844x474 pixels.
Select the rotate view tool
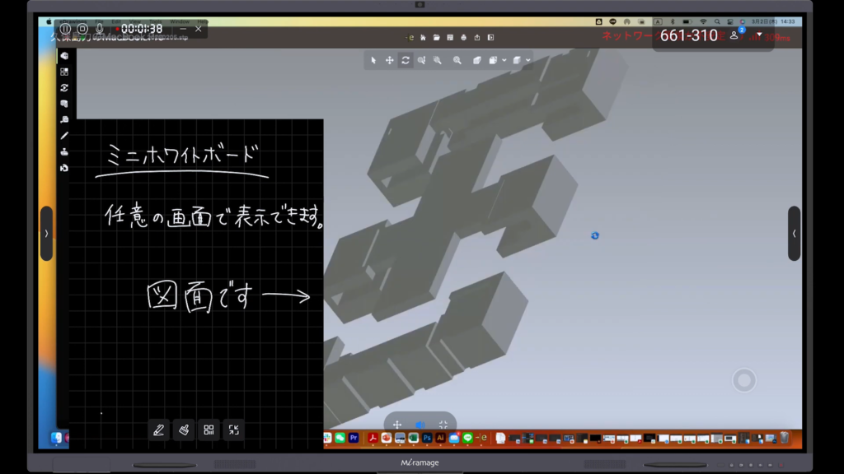(x=406, y=60)
